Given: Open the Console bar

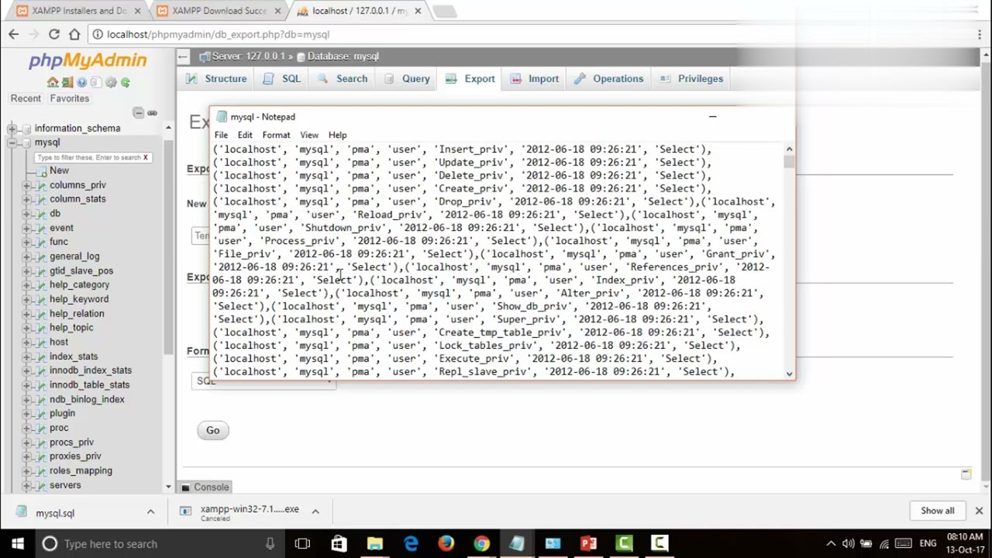Looking at the screenshot, I should click(205, 487).
